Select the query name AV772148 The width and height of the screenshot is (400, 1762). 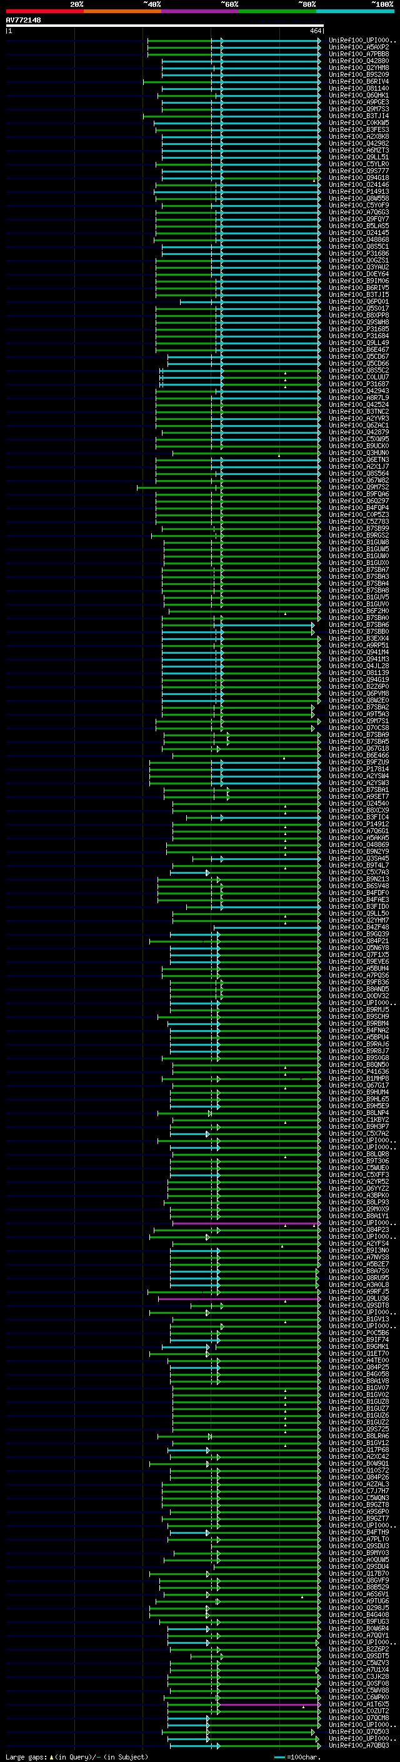pos(23,21)
